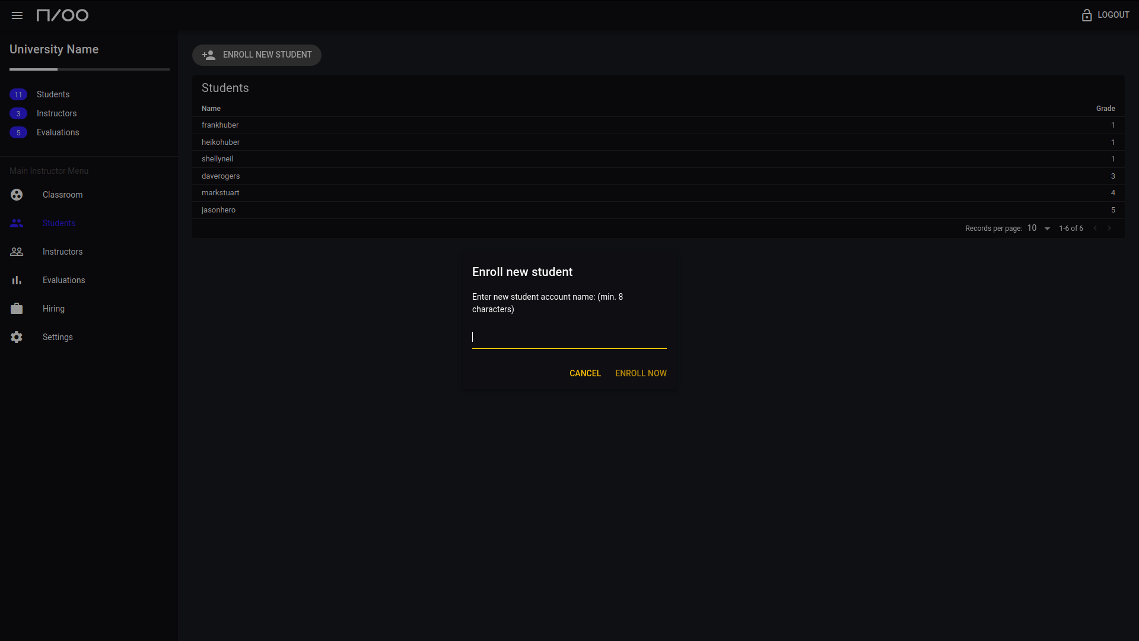1139x641 pixels.
Task: Open Students in the main instructor menu
Action: tap(59, 223)
